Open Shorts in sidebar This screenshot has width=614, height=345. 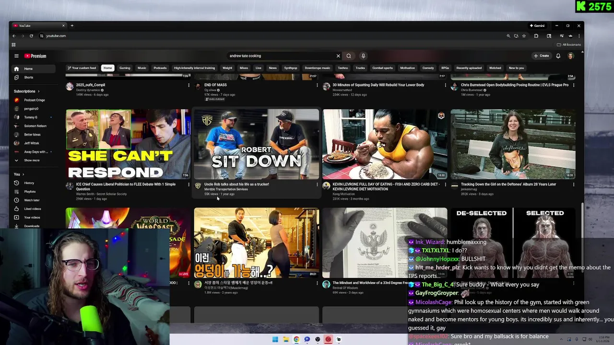(x=33, y=77)
